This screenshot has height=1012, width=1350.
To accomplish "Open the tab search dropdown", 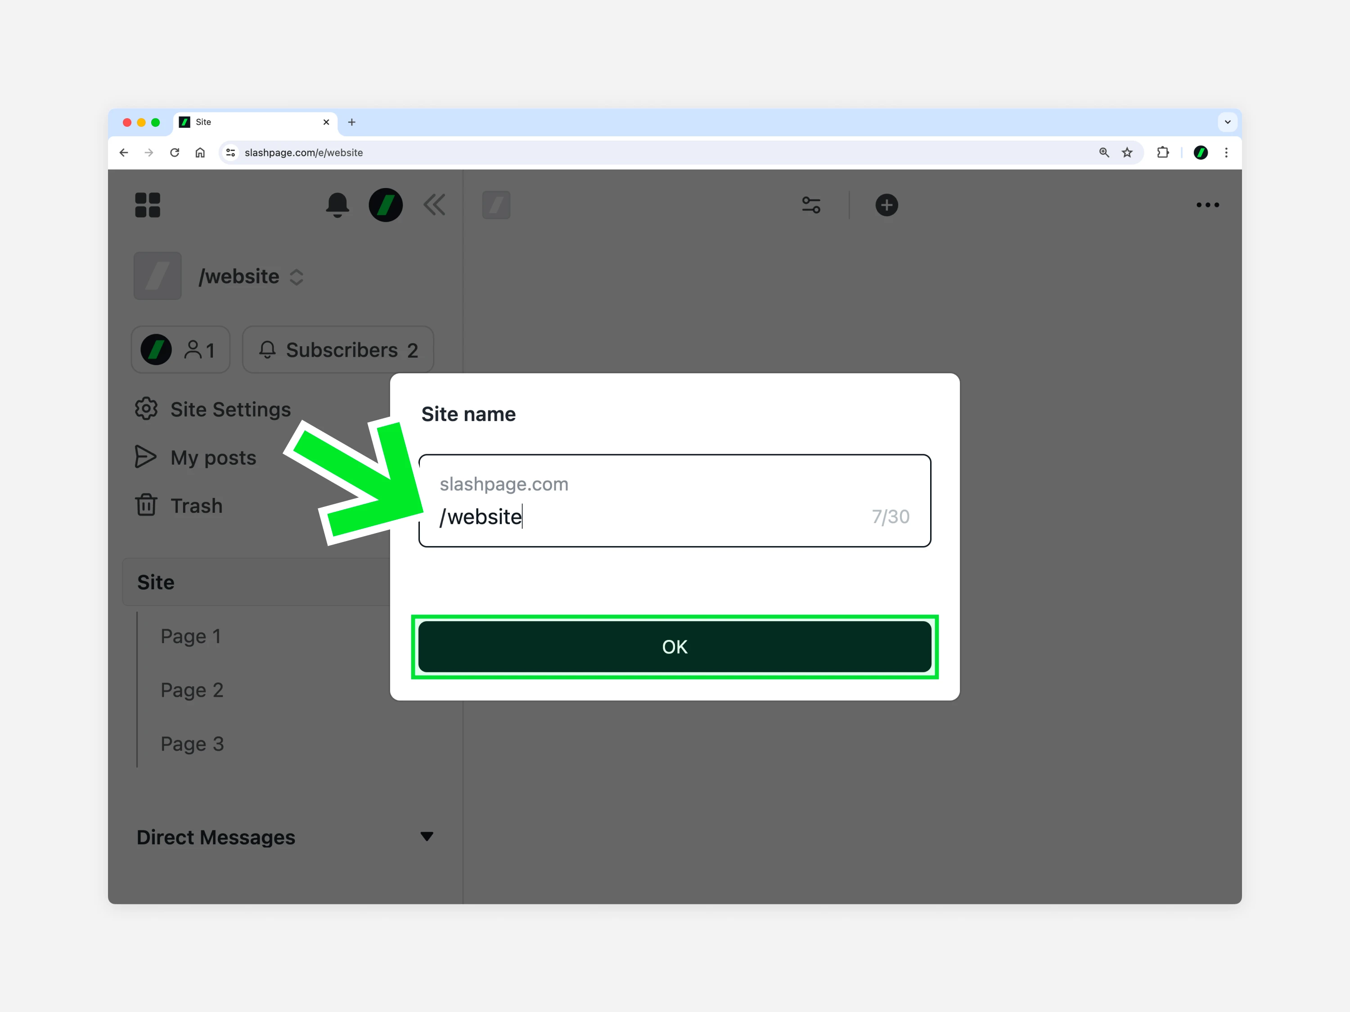I will pyautogui.click(x=1227, y=122).
